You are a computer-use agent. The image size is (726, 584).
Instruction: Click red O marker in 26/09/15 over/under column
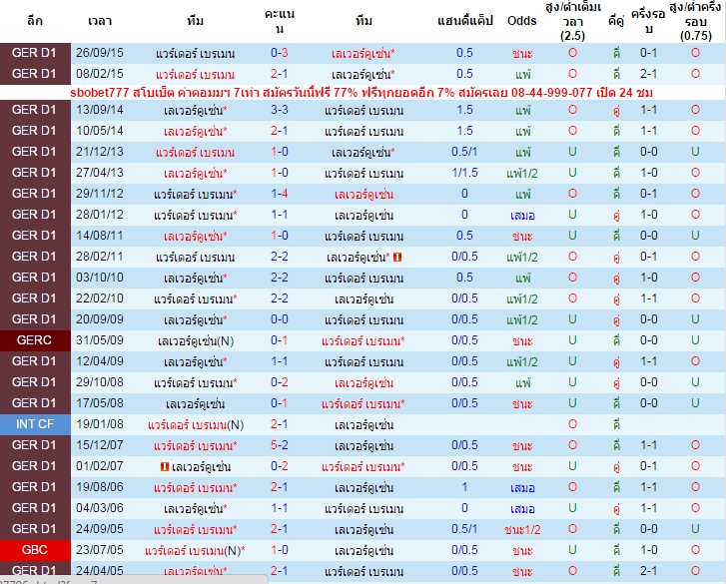click(573, 53)
